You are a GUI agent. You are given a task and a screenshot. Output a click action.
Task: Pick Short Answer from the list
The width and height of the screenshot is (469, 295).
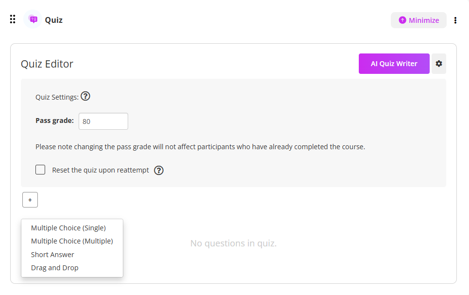[x=52, y=255]
